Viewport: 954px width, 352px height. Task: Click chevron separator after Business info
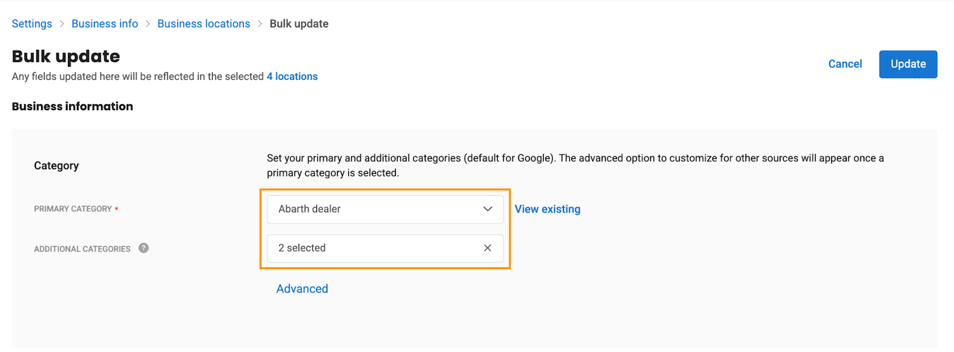point(148,24)
